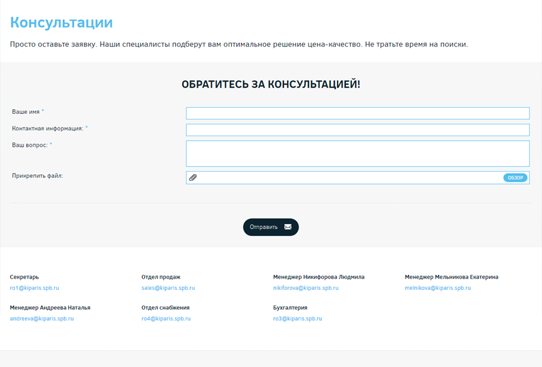
Task: Click the Отдел продаж contact title
Action: pyautogui.click(x=161, y=277)
